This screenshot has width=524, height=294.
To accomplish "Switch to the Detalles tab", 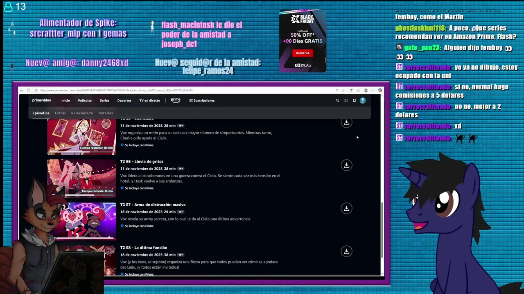I will pyautogui.click(x=105, y=113).
